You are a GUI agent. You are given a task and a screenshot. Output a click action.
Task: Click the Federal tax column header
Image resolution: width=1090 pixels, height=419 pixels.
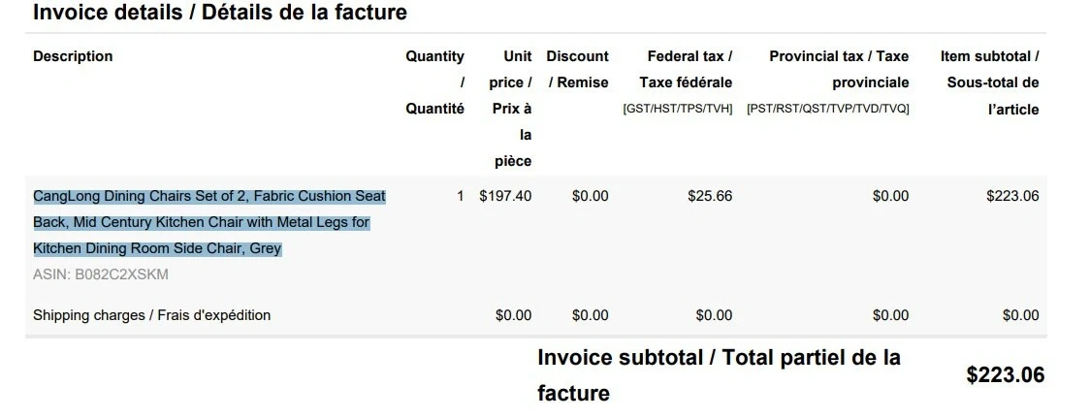click(x=679, y=82)
